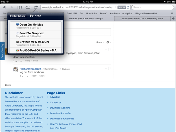Open iCloud tabs cloud icon

[x=28, y=7]
